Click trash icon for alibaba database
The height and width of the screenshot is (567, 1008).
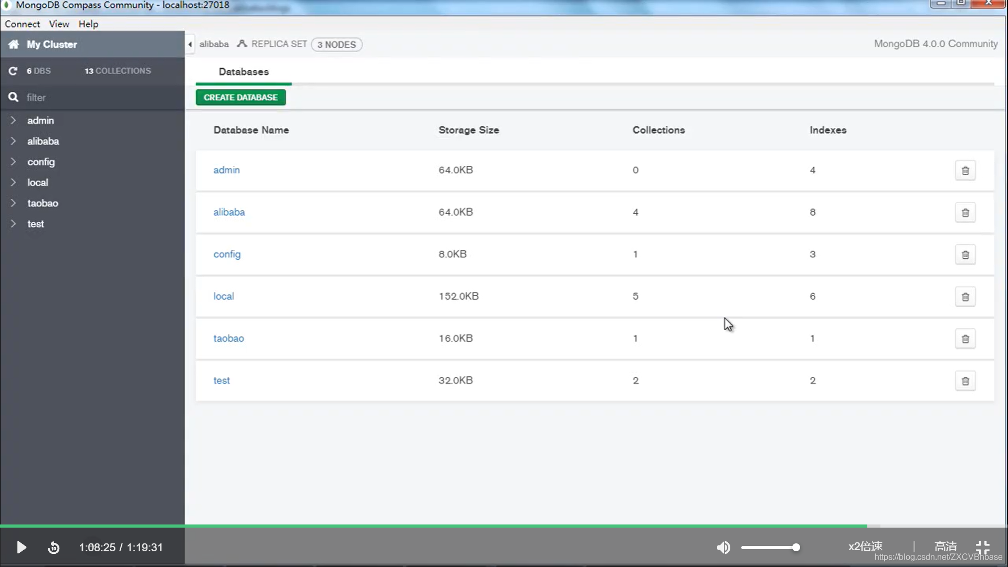[x=965, y=213]
